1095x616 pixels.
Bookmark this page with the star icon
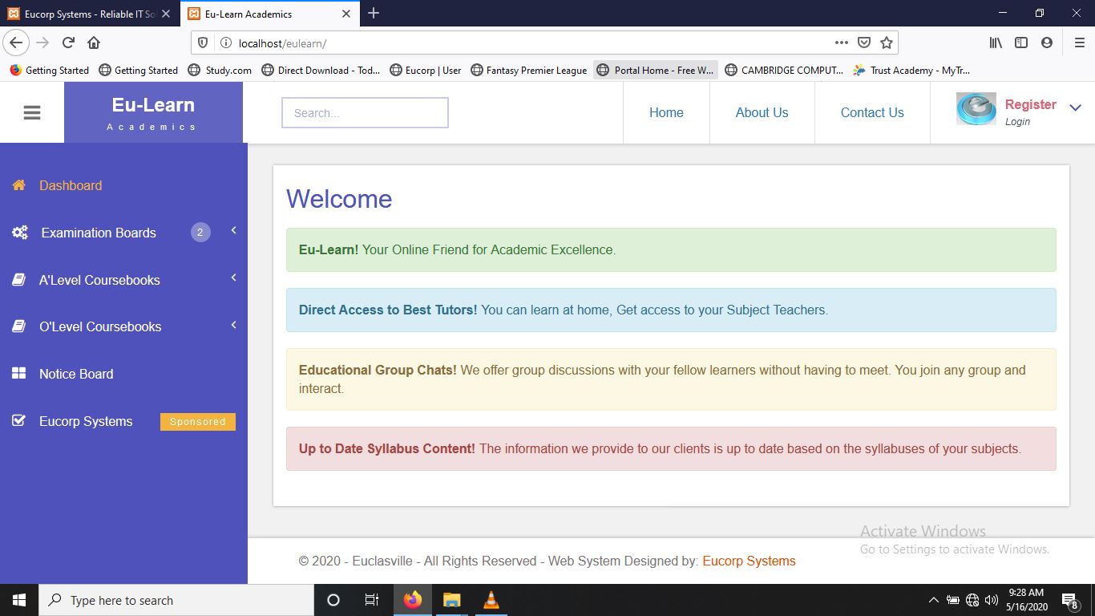coord(887,43)
